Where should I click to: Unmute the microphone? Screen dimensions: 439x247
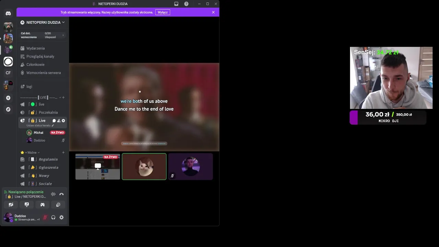click(x=45, y=217)
